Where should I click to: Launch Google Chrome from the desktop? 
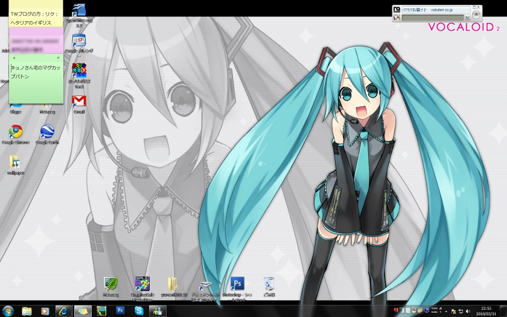coord(16,134)
